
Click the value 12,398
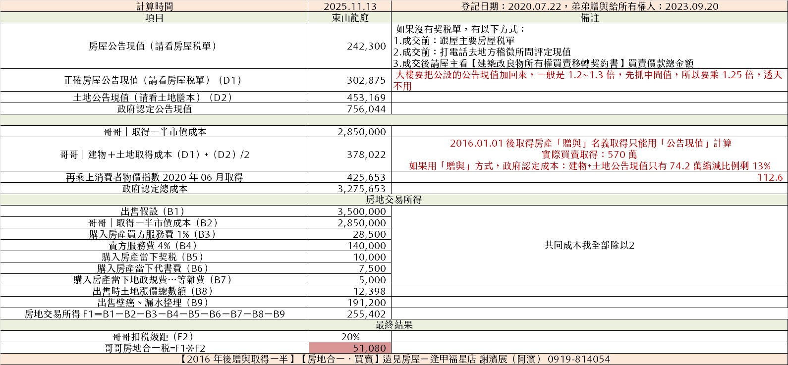370,291
